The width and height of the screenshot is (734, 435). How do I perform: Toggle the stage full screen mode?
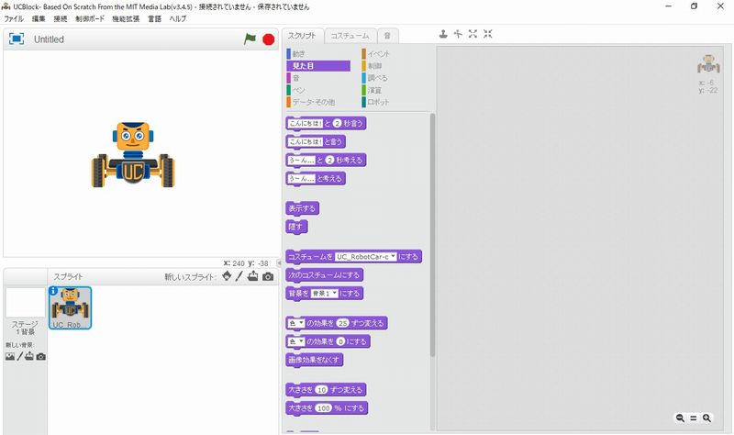(x=16, y=39)
